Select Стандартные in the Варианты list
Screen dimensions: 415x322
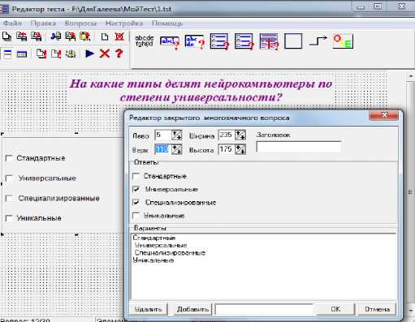click(x=154, y=238)
